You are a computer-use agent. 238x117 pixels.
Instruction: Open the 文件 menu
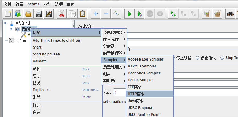pos(8,4)
